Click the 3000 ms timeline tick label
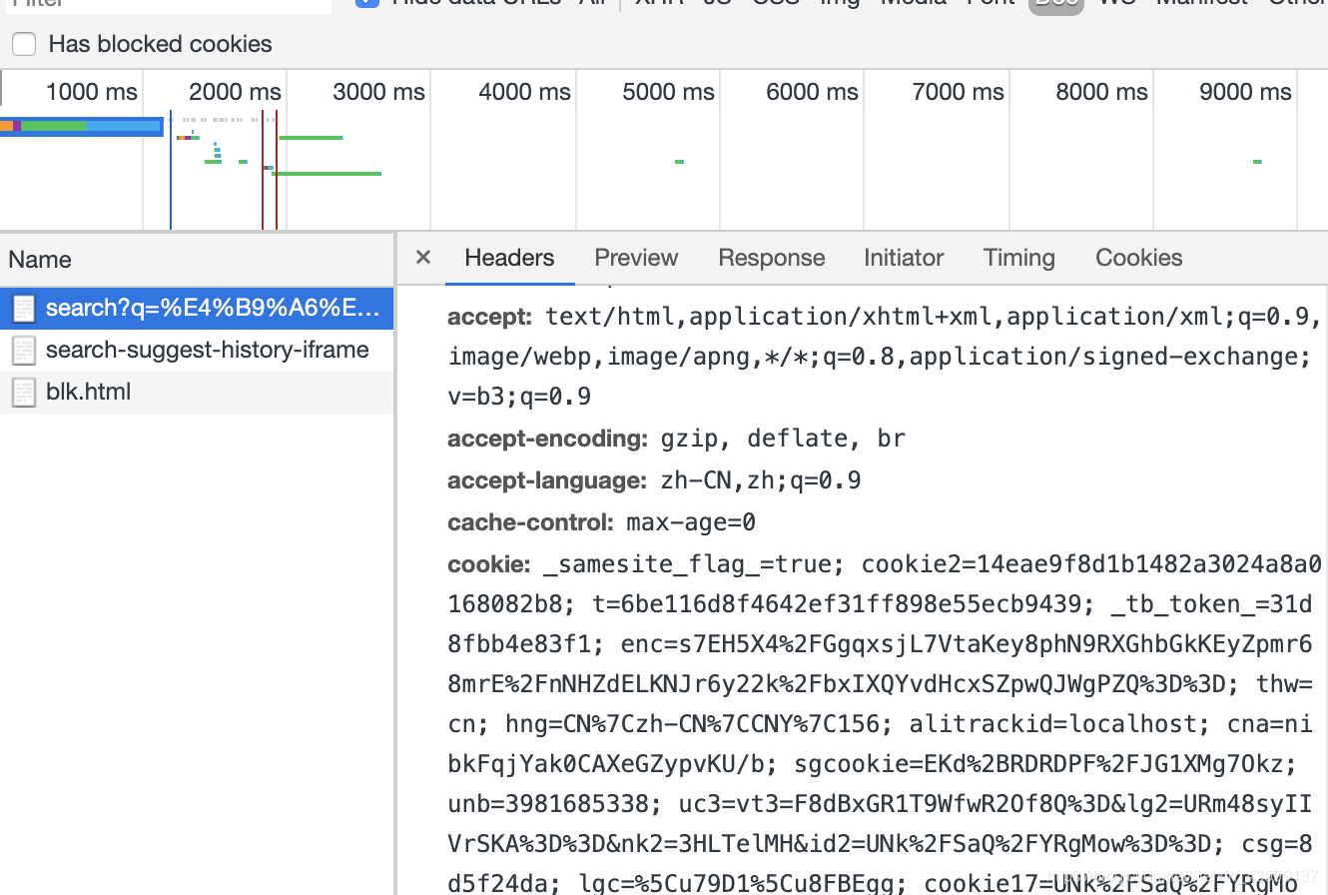 379,92
